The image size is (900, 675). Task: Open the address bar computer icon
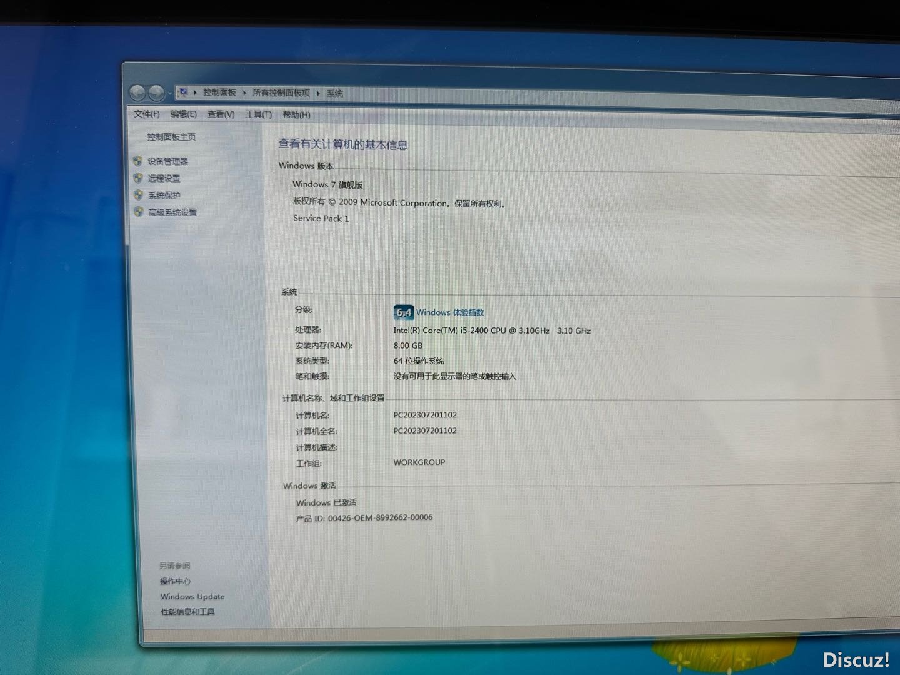[183, 92]
